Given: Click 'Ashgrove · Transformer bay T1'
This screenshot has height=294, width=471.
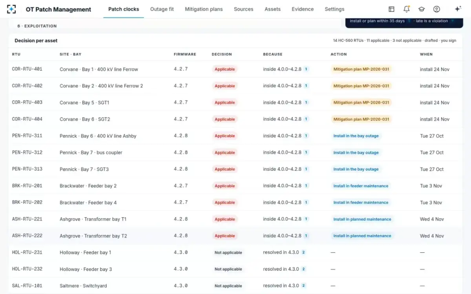Looking at the screenshot, I should pyautogui.click(x=93, y=219).
